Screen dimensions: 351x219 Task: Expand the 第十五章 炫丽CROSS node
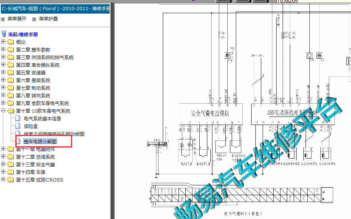click(3, 179)
